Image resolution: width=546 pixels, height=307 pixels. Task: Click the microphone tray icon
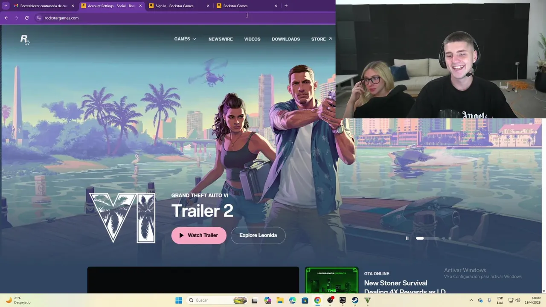(489, 300)
